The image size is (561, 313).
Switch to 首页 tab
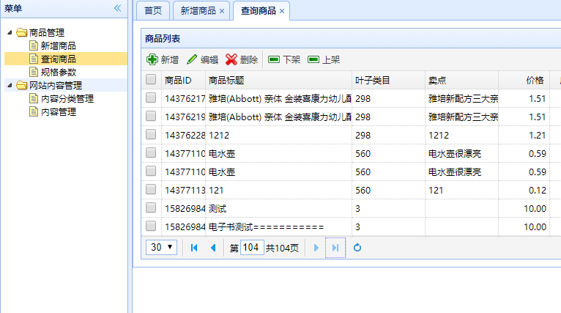point(153,11)
